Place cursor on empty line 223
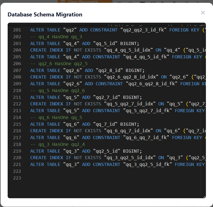Image resolution: width=213 pixels, height=207 pixels. [115, 178]
